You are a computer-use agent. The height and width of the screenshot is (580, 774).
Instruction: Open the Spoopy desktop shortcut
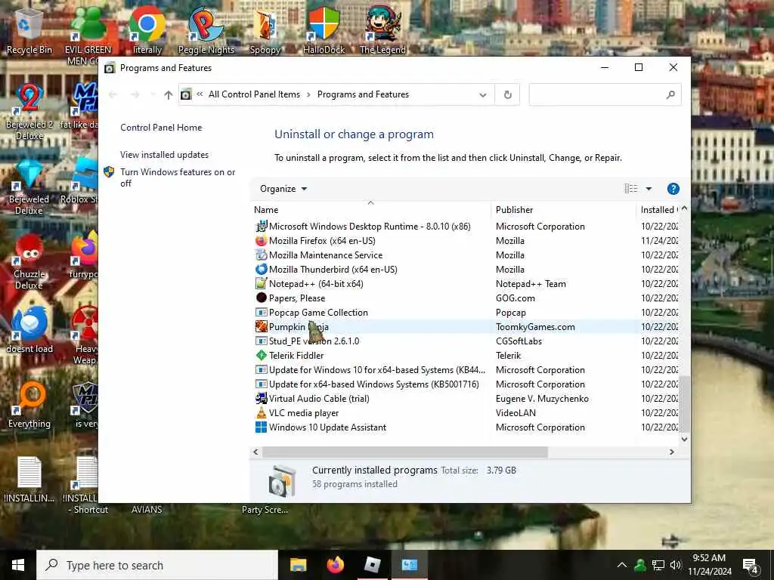click(x=265, y=30)
